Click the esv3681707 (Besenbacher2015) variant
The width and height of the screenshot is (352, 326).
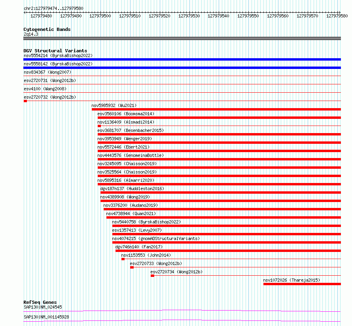pos(131,130)
